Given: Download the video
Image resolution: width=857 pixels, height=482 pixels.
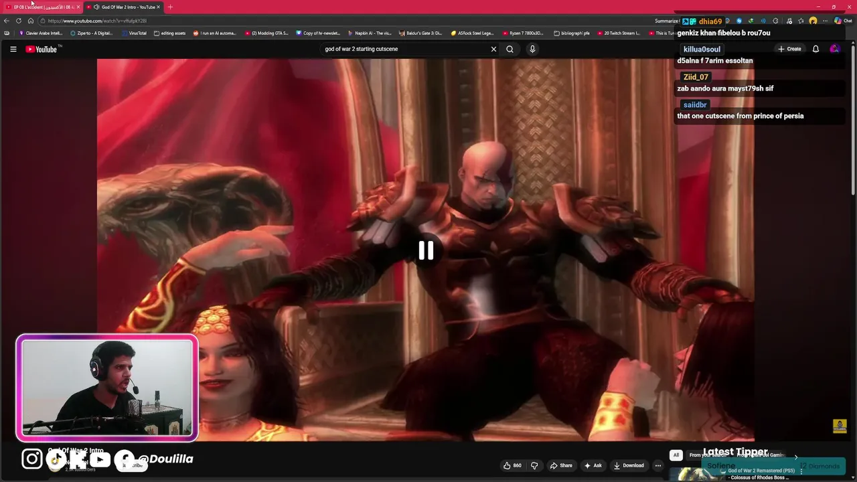Looking at the screenshot, I should pyautogui.click(x=629, y=465).
